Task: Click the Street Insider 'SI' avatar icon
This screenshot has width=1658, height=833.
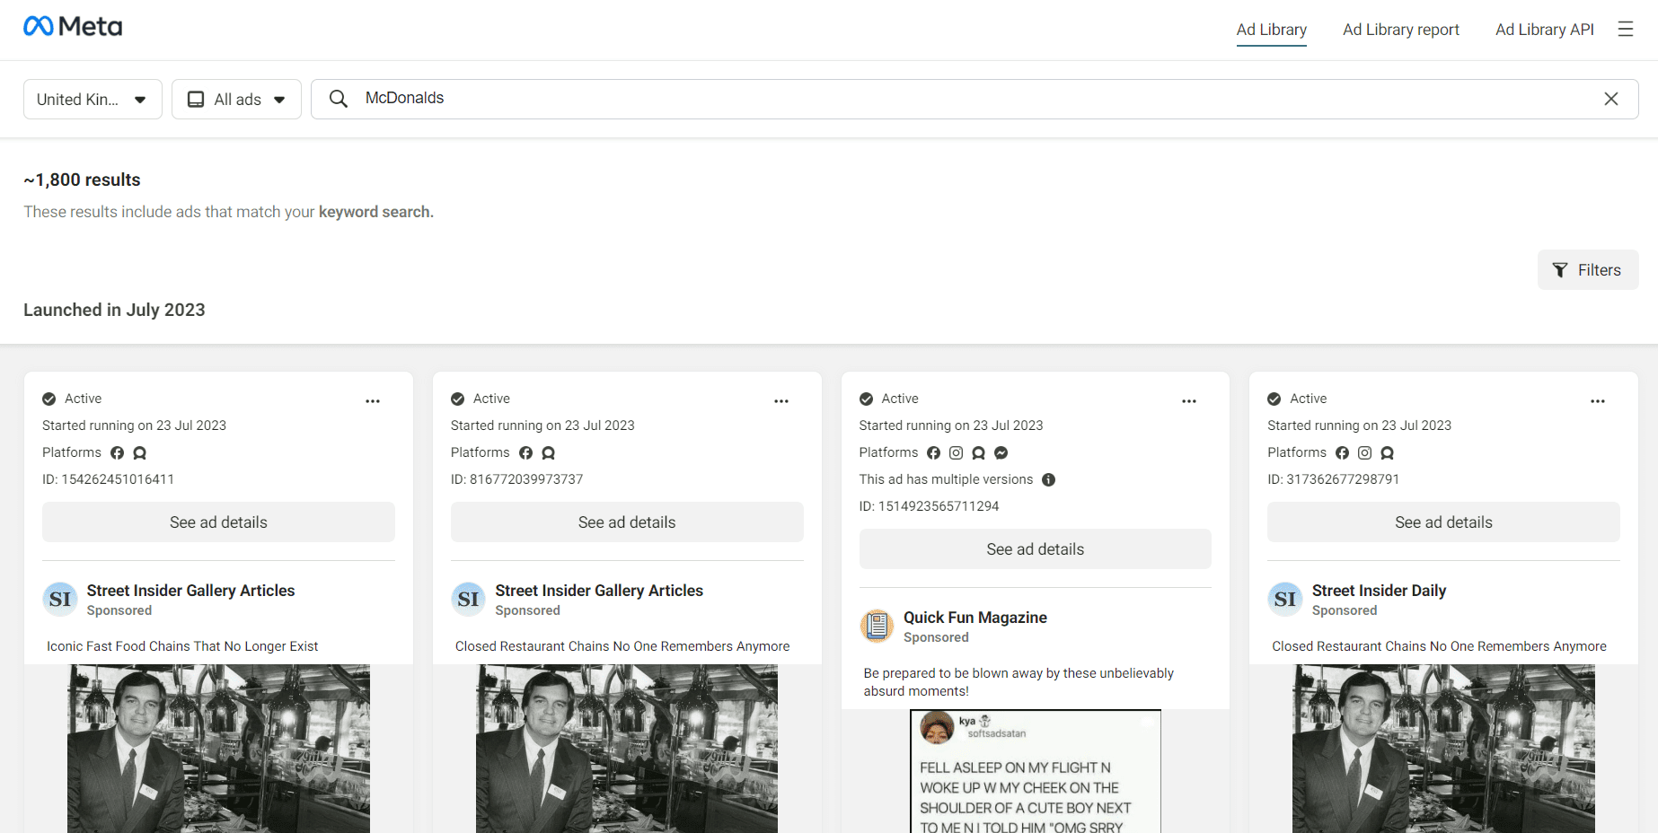Action: 59,599
